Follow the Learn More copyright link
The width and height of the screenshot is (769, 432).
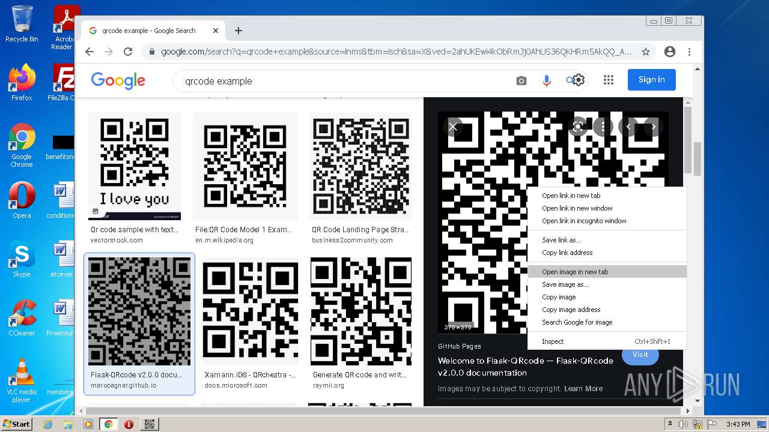583,389
